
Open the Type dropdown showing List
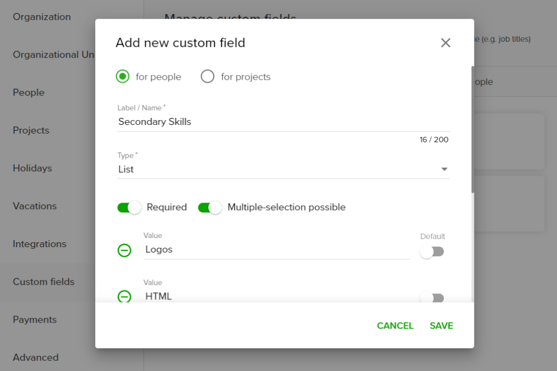(283, 169)
